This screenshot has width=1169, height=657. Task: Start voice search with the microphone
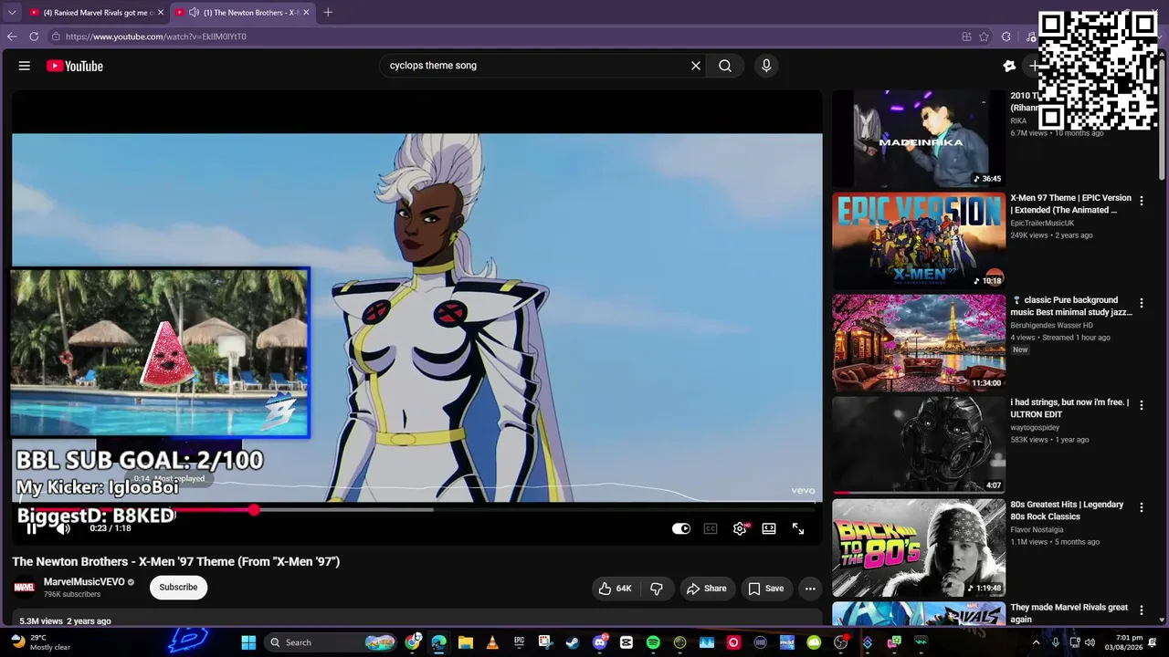point(766,66)
